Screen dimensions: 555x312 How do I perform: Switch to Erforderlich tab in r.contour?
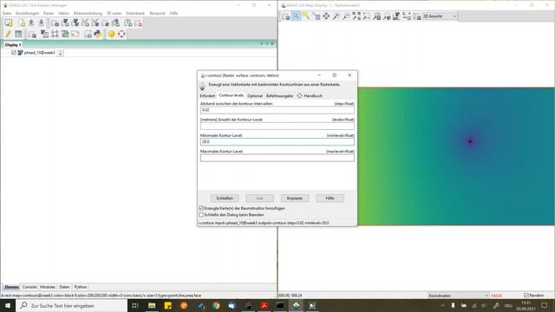(x=207, y=96)
